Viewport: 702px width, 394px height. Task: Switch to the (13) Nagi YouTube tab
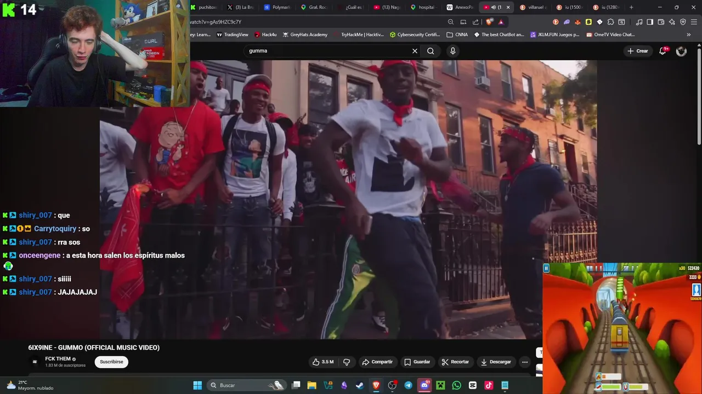(x=388, y=7)
